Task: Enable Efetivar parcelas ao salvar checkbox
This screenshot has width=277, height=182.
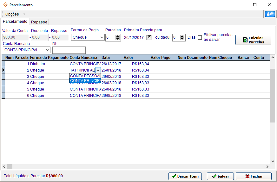Action: pyautogui.click(x=200, y=37)
